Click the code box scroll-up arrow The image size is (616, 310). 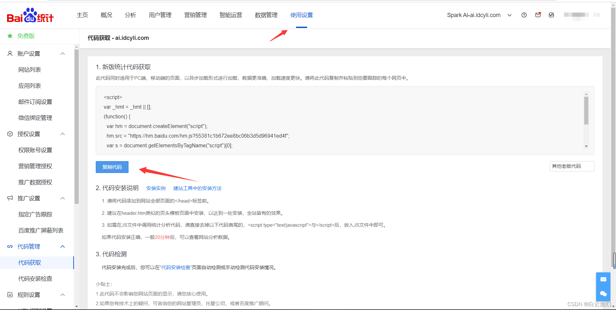(x=586, y=95)
